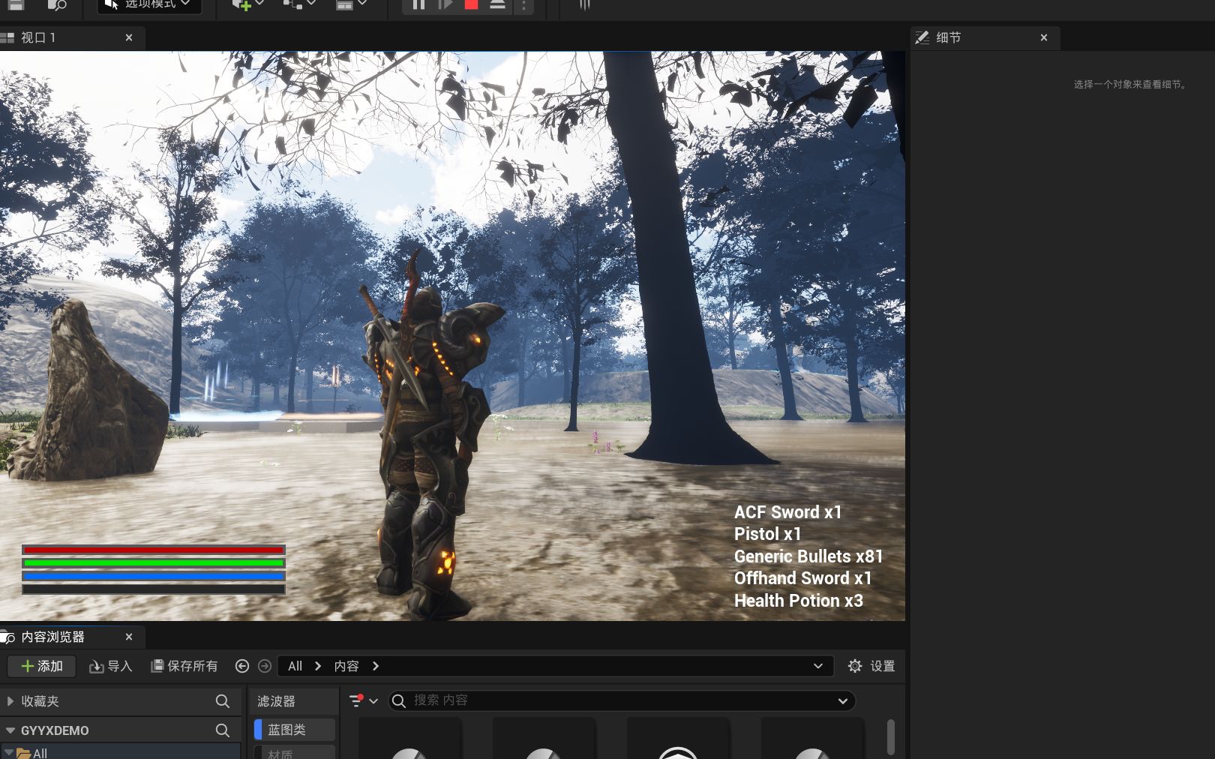Click save all (保存所有) in content browser
The width and height of the screenshot is (1215, 759).
coord(184,666)
